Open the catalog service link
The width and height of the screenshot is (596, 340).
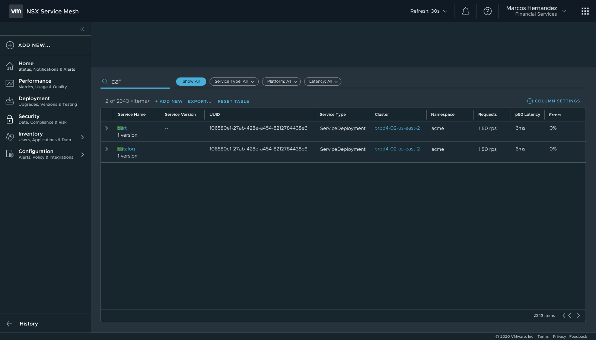(126, 149)
